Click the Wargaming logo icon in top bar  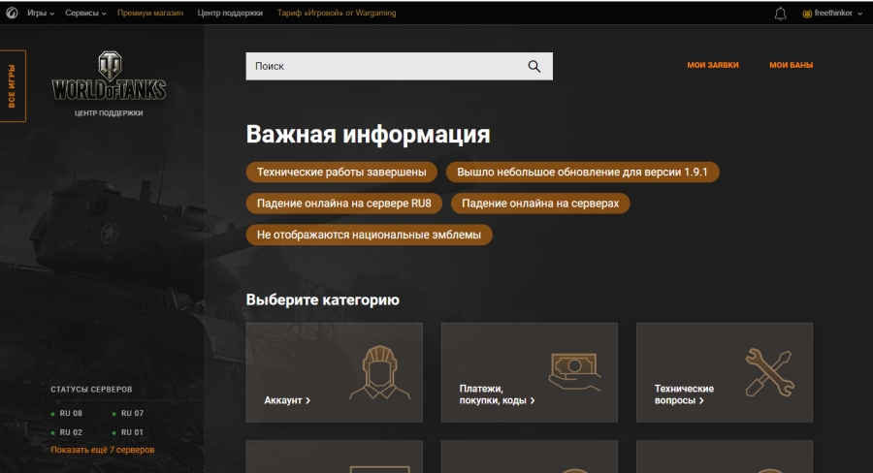12,13
